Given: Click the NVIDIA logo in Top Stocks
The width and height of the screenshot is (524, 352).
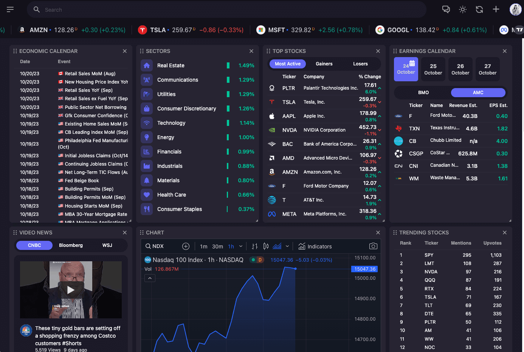Looking at the screenshot, I should (x=272, y=130).
